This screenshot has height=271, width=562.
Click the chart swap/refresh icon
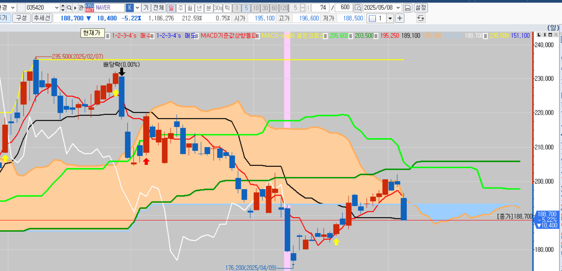421,18
